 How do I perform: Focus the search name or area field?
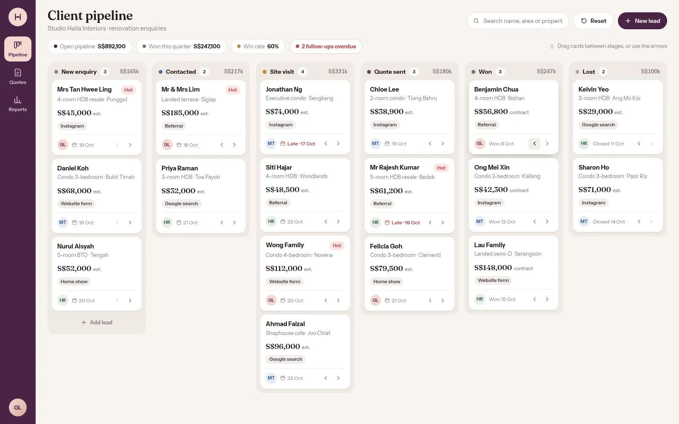pyautogui.click(x=518, y=21)
